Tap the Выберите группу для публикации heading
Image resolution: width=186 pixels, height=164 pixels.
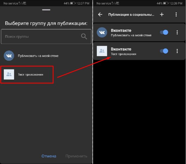pos(46,23)
